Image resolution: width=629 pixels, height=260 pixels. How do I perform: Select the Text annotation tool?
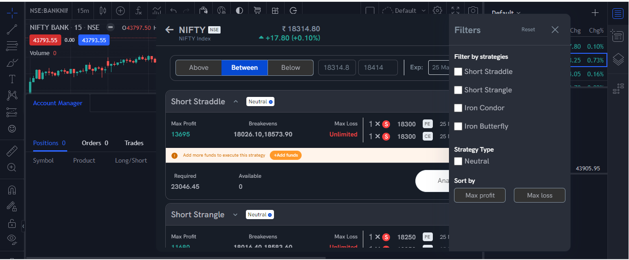point(12,79)
